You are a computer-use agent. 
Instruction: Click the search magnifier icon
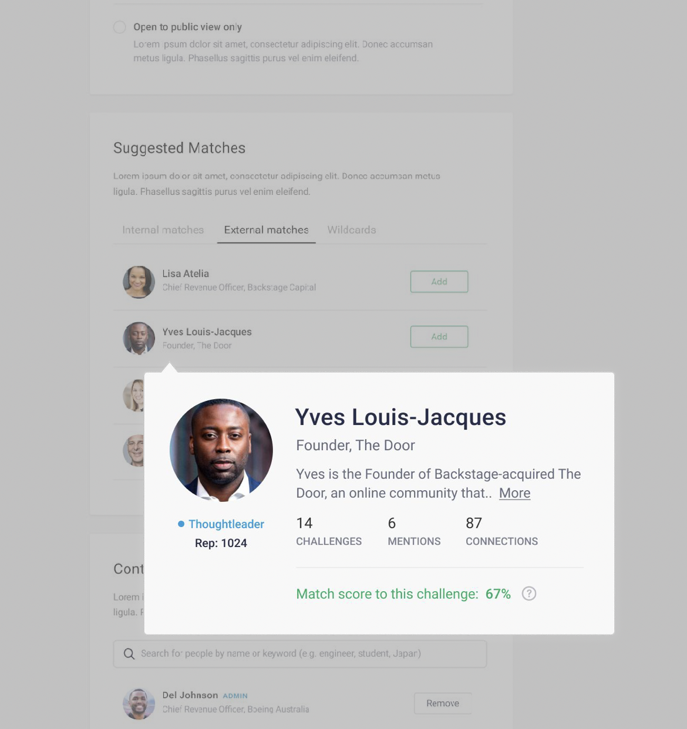(x=129, y=654)
